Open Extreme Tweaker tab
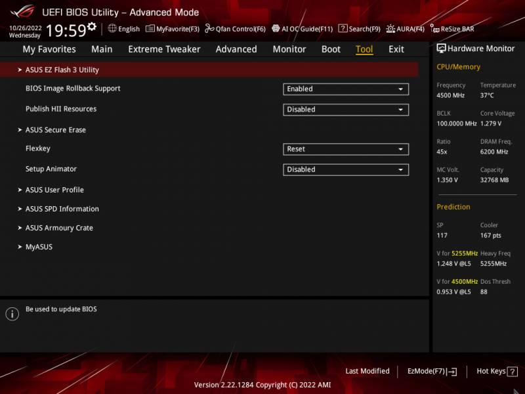The height and width of the screenshot is (394, 525). tap(164, 49)
